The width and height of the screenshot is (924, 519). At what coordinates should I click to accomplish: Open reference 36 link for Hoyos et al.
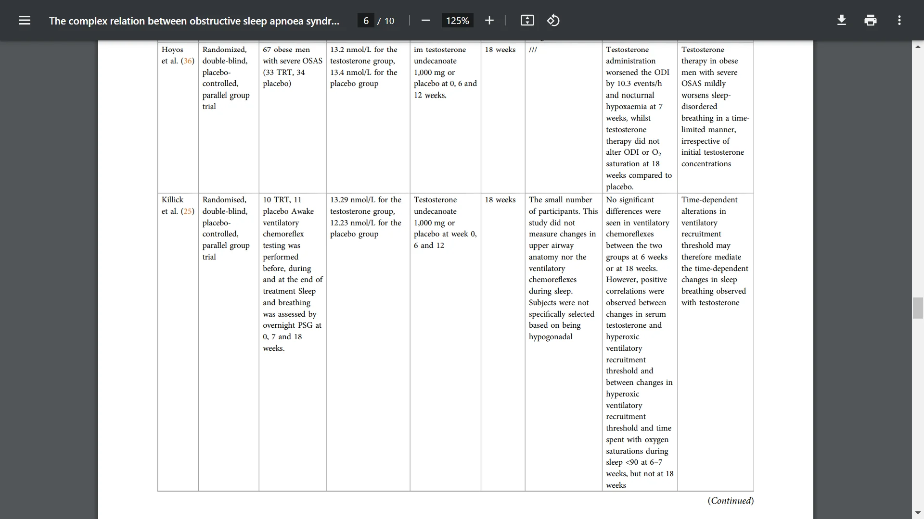(x=188, y=61)
